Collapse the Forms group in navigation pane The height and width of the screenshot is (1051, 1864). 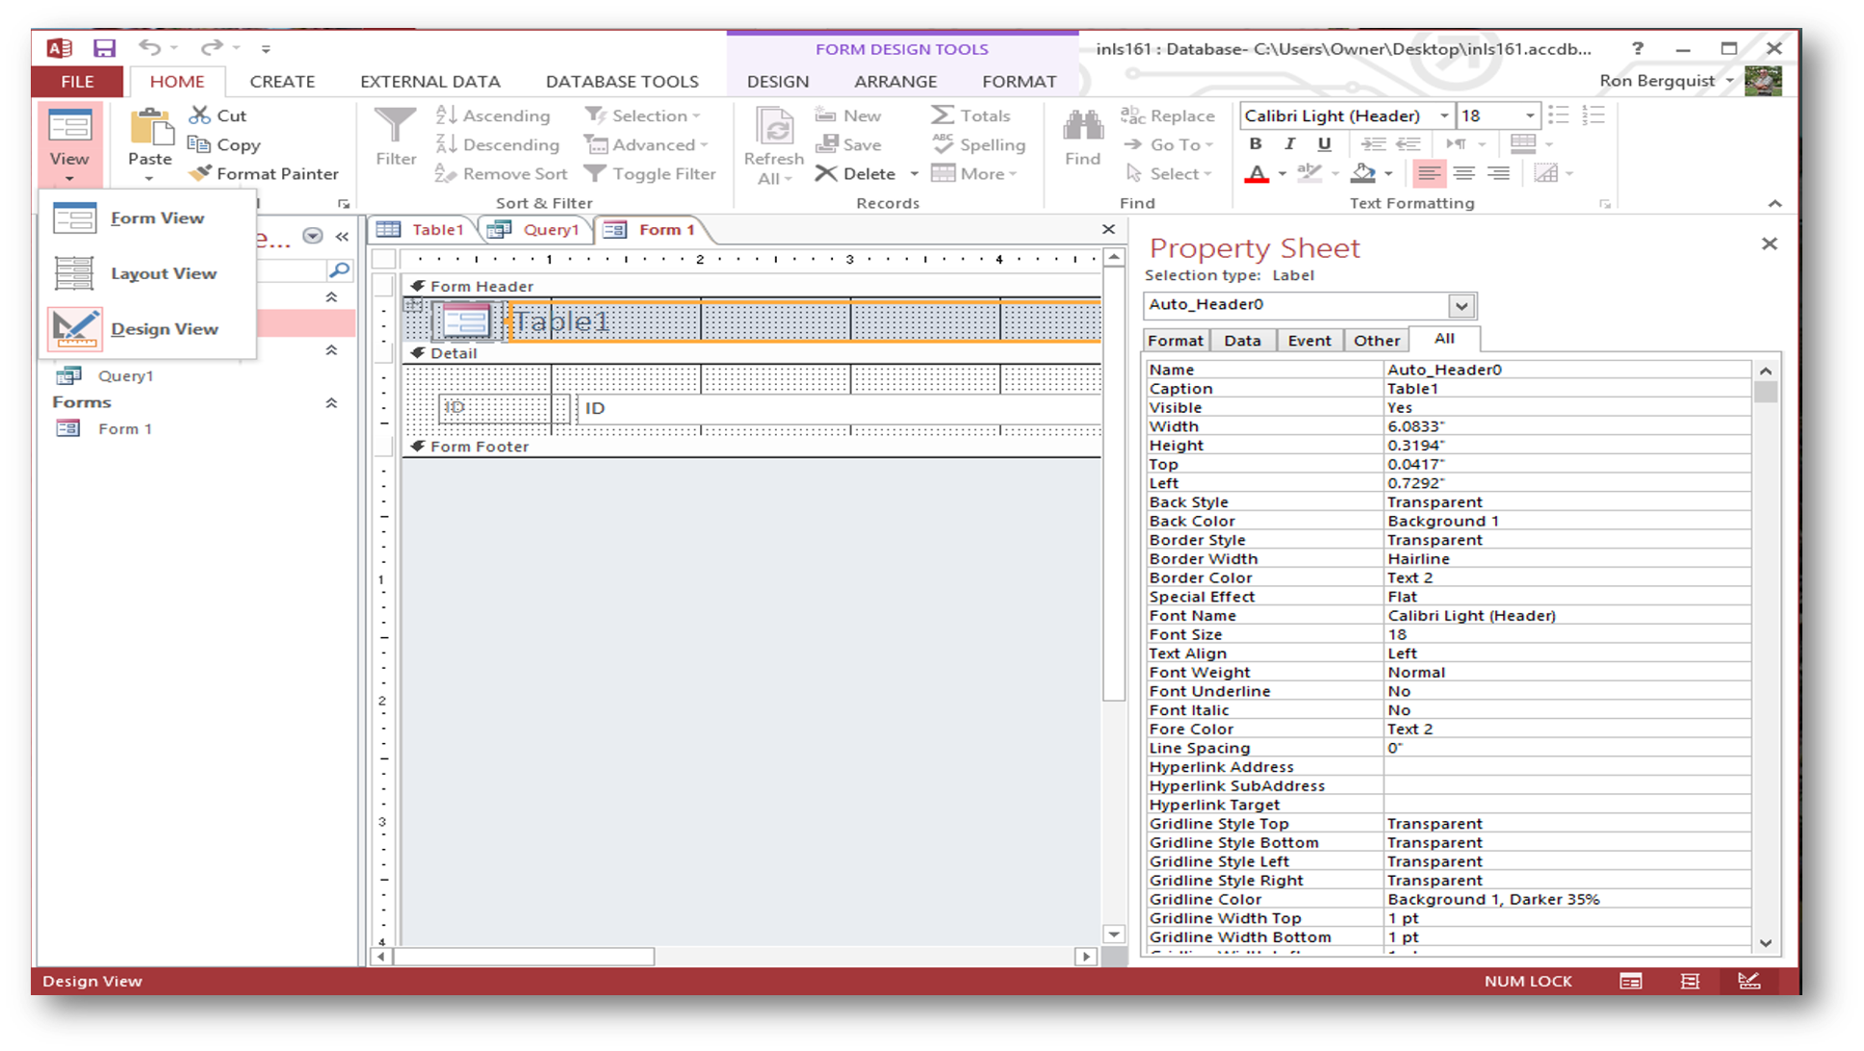[x=331, y=402]
